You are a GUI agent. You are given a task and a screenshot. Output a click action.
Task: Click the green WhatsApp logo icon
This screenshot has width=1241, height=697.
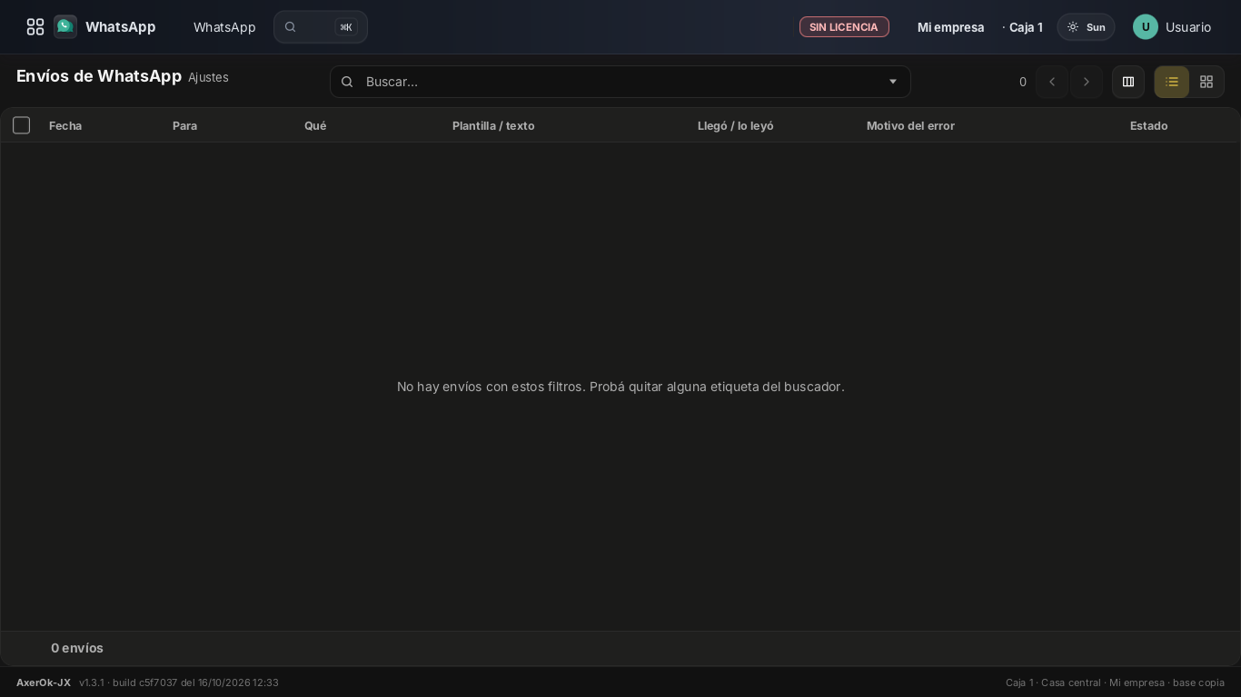tap(65, 27)
